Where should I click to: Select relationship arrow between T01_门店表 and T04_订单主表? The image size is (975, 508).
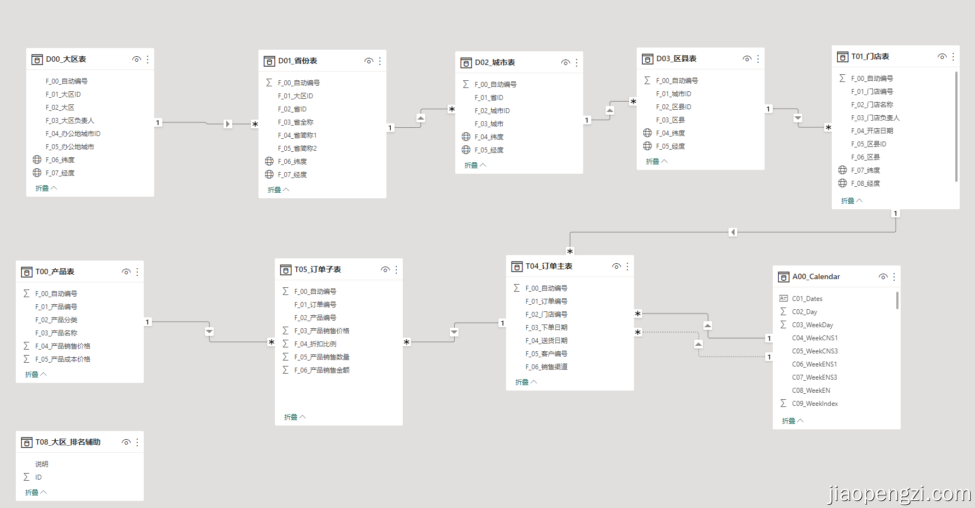click(733, 232)
